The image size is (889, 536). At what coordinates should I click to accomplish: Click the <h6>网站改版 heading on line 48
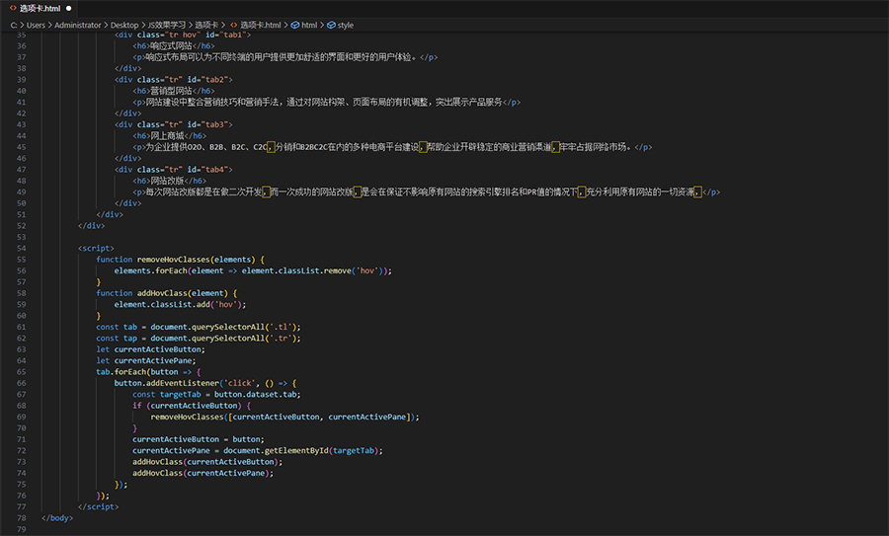(x=169, y=181)
